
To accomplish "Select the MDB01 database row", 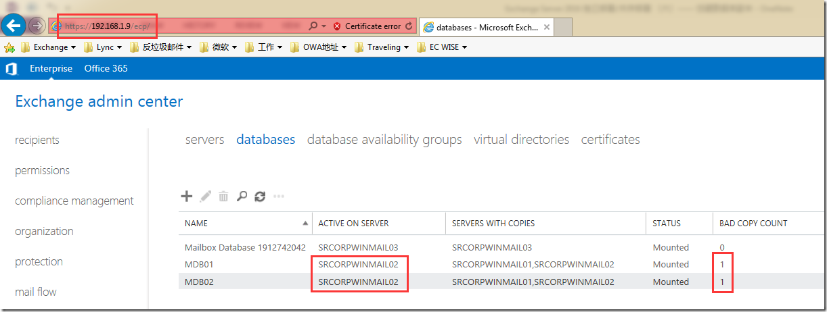I will (502, 265).
